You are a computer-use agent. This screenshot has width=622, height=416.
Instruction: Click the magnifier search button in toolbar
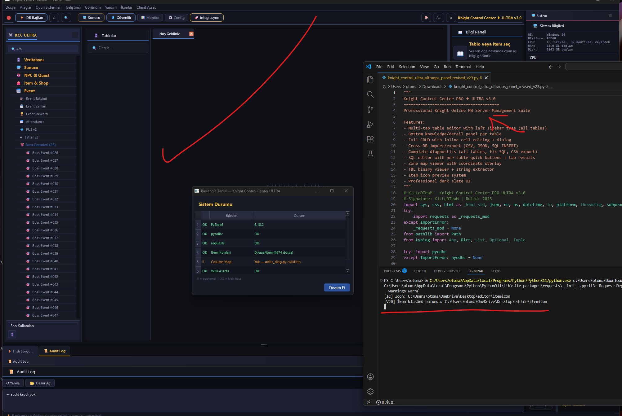pos(66,18)
